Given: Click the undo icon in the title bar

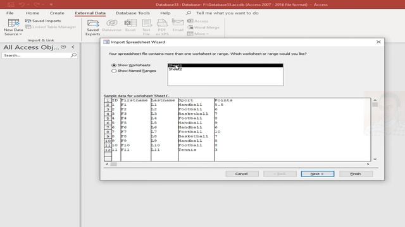Looking at the screenshot, I should pyautogui.click(x=22, y=4).
